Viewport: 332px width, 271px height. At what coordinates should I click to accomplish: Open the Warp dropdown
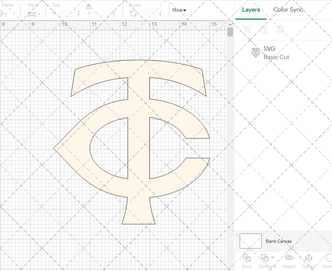click(34, 14)
